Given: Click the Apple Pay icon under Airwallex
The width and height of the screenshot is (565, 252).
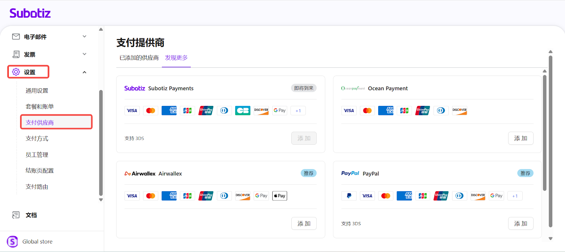Looking at the screenshot, I should pyautogui.click(x=279, y=196).
